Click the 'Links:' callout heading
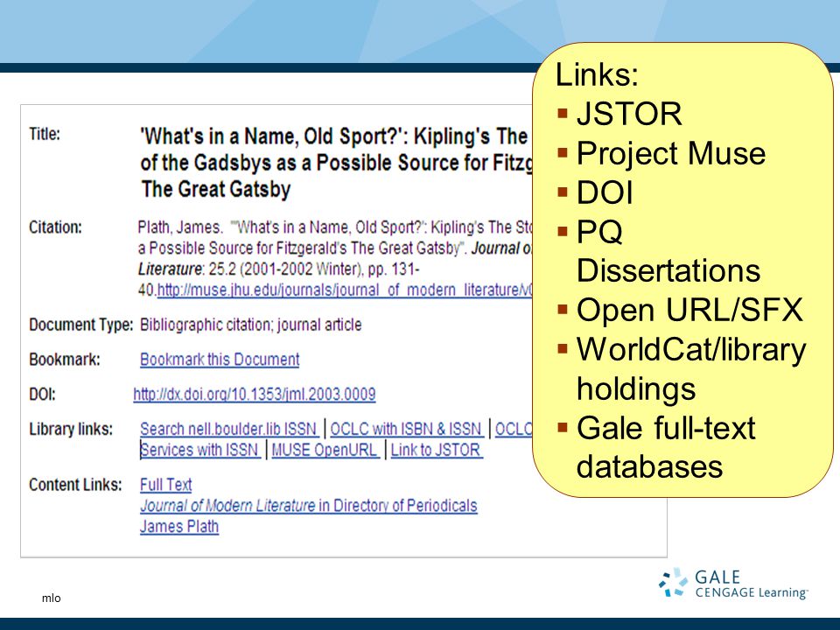 point(597,74)
